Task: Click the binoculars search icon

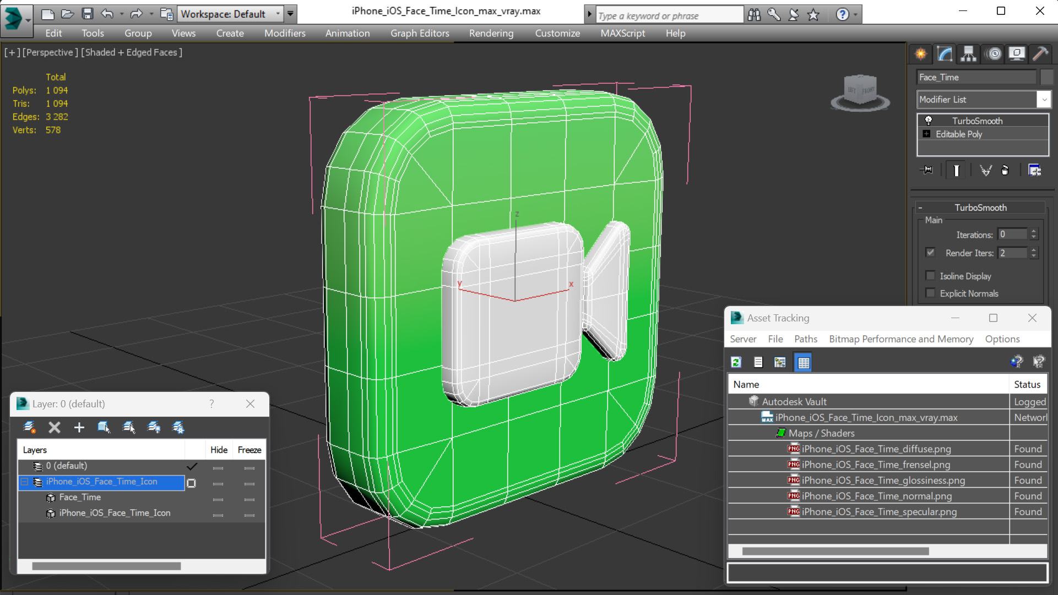Action: click(x=754, y=15)
